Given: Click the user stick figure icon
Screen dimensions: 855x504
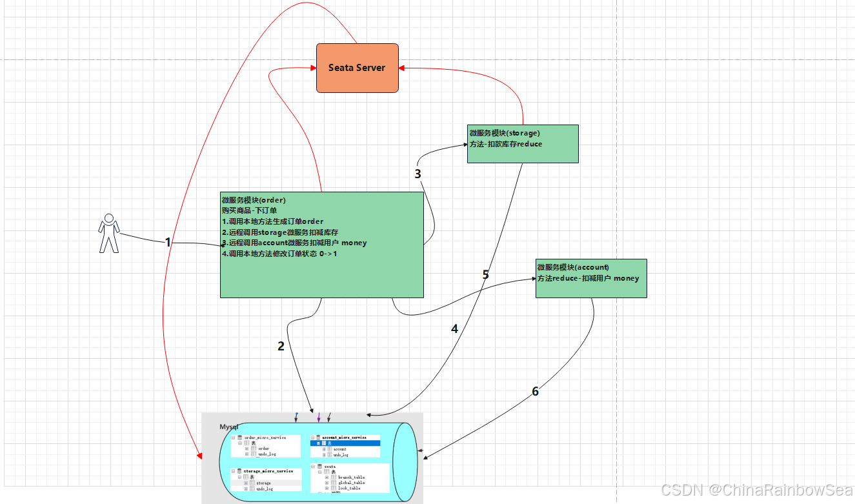Looking at the screenshot, I should [x=108, y=232].
